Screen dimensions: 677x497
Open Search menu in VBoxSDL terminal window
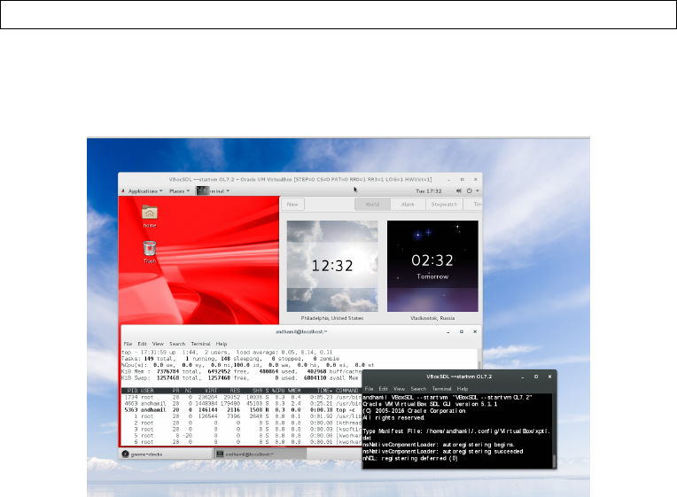coord(418,389)
